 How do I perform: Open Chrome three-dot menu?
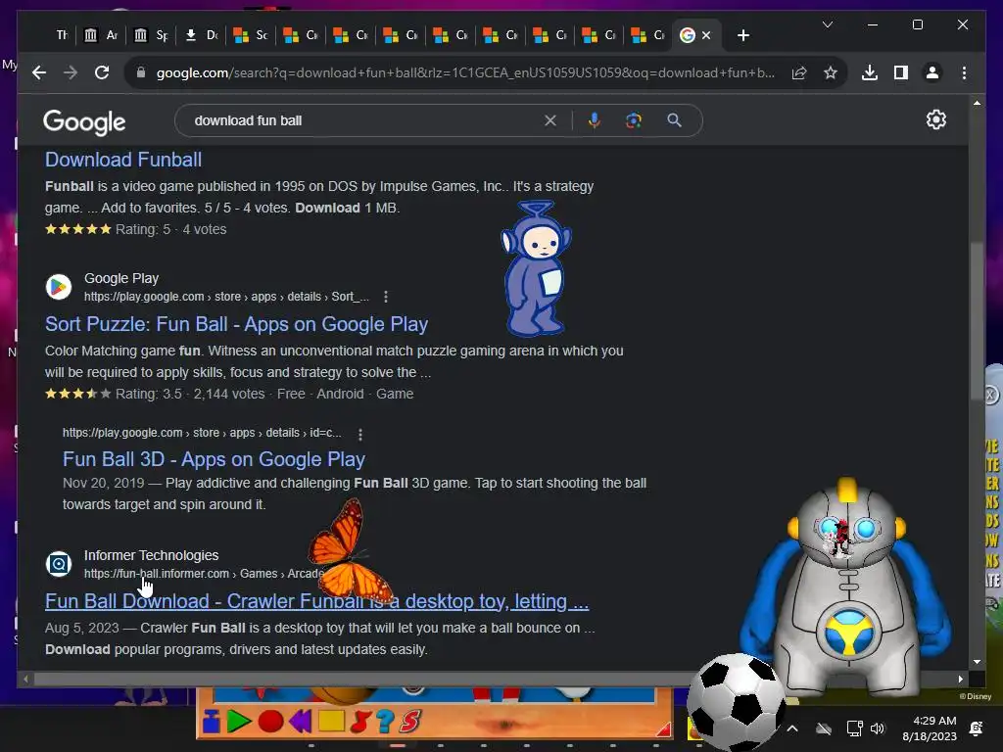coord(964,72)
